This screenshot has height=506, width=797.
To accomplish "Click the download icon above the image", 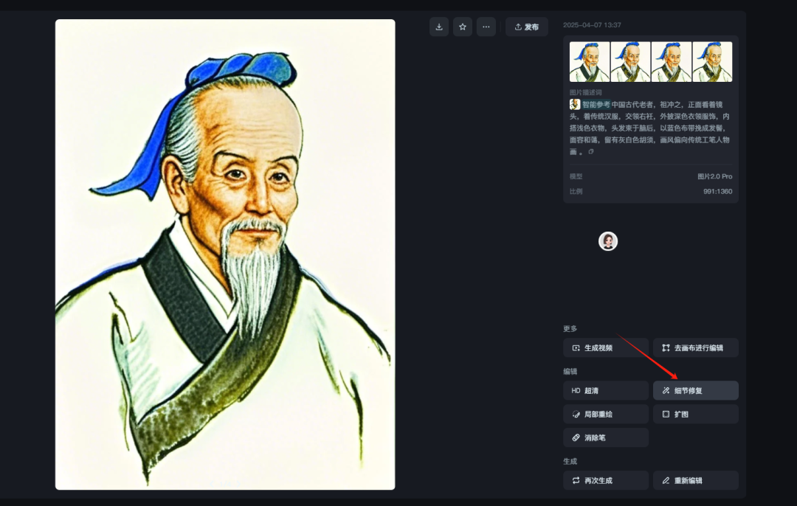I will coord(439,27).
